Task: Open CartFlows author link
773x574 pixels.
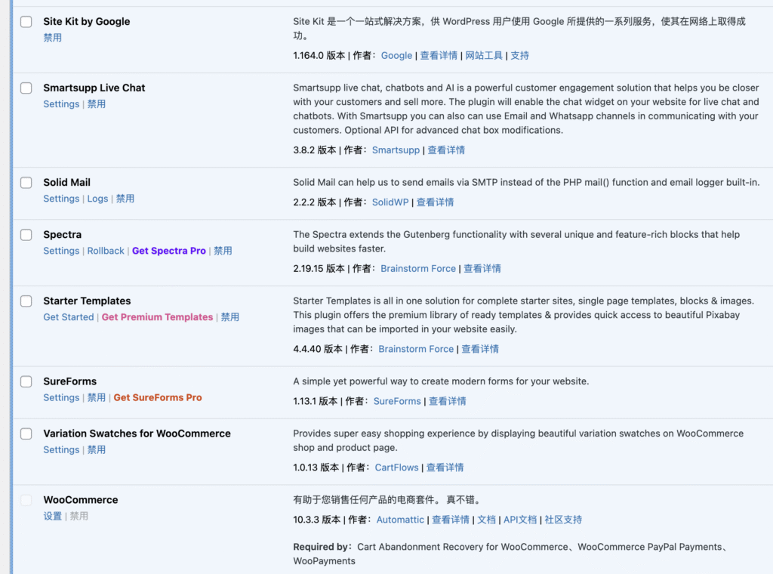Action: [x=396, y=468]
